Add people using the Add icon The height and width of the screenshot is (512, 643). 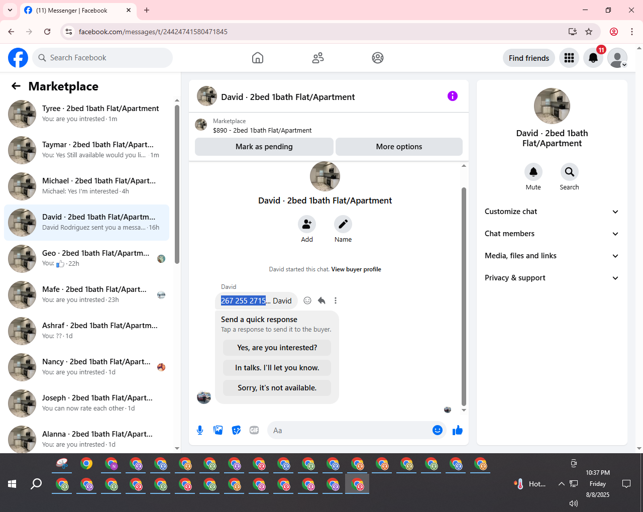click(307, 224)
